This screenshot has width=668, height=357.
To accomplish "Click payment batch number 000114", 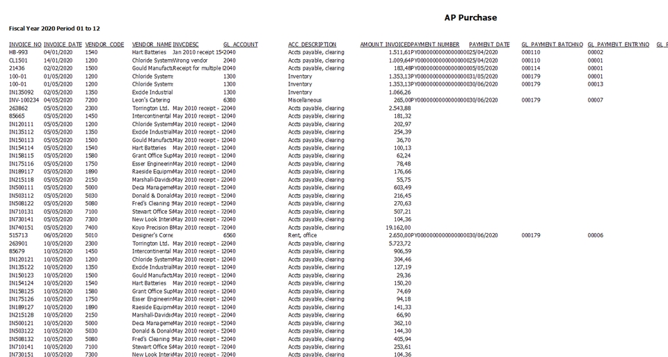I will click(x=531, y=68).
